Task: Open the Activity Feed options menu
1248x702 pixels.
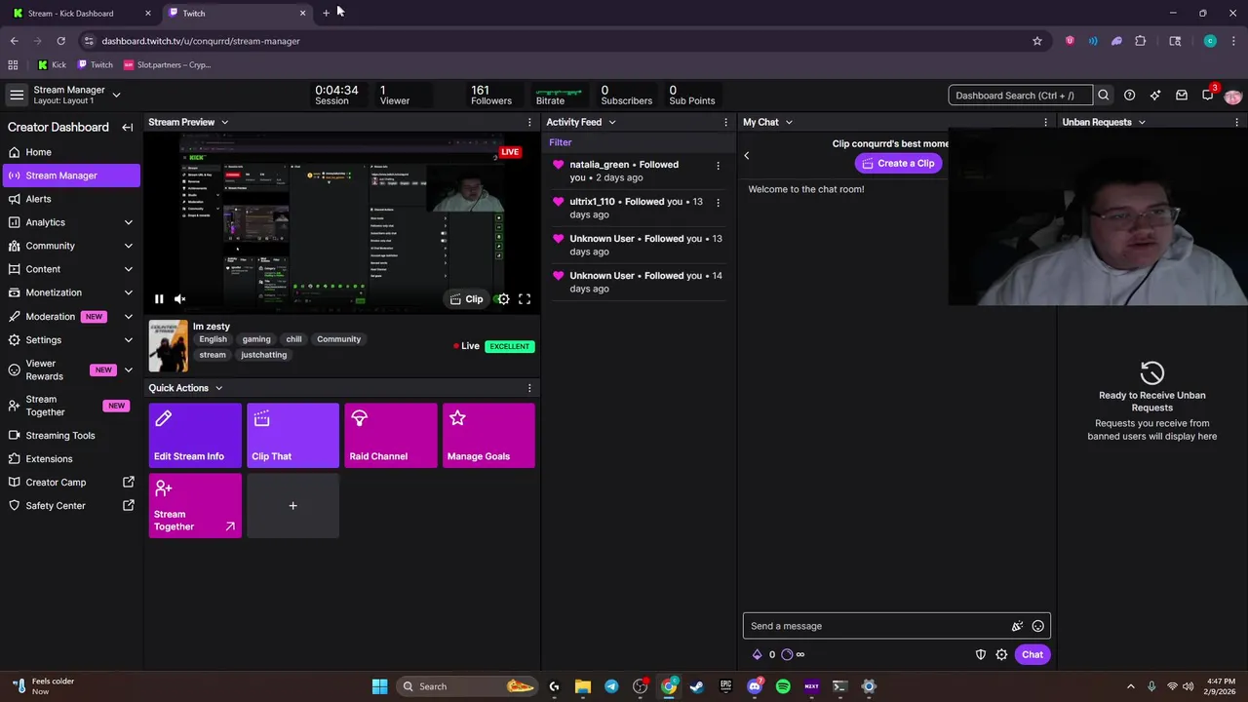Action: pyautogui.click(x=725, y=123)
